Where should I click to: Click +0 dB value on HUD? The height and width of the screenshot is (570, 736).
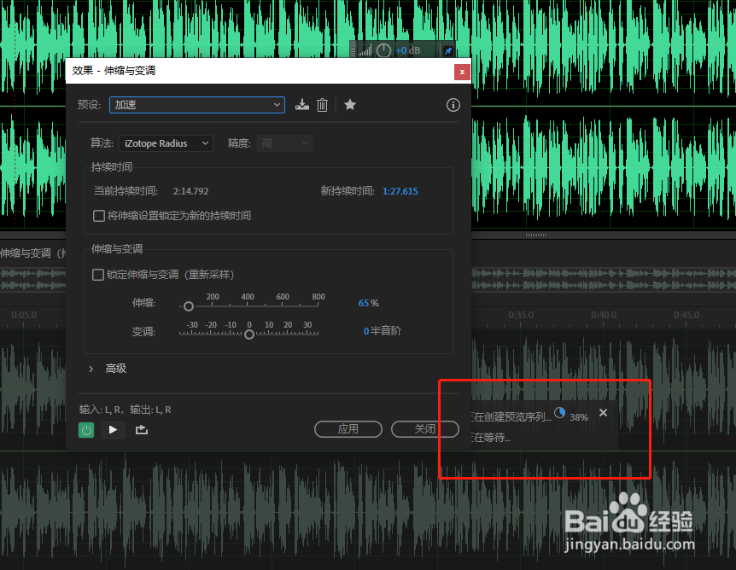point(408,50)
